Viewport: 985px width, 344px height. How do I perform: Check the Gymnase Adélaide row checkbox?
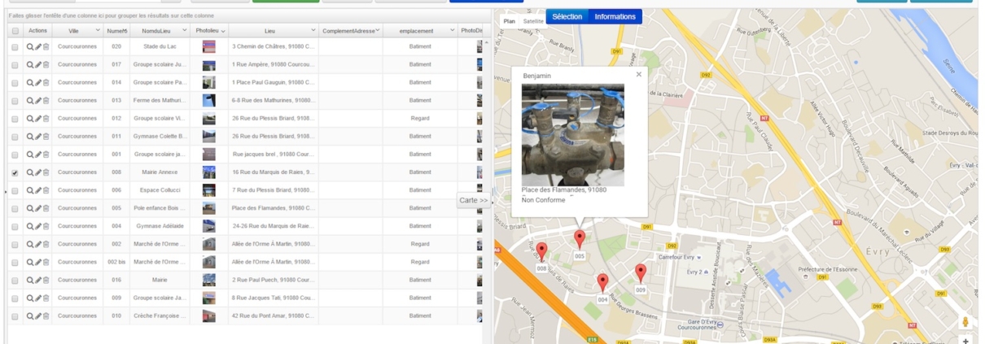point(15,226)
